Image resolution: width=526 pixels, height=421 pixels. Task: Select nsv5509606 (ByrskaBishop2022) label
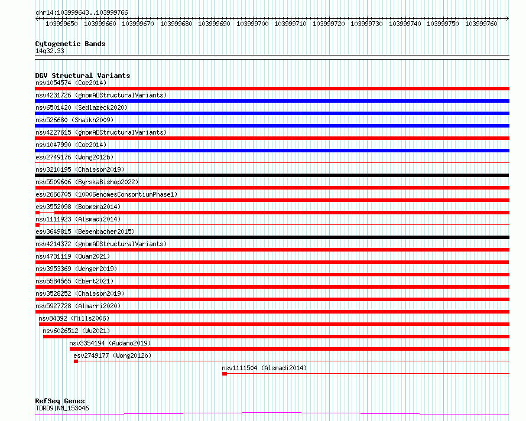coord(87,182)
